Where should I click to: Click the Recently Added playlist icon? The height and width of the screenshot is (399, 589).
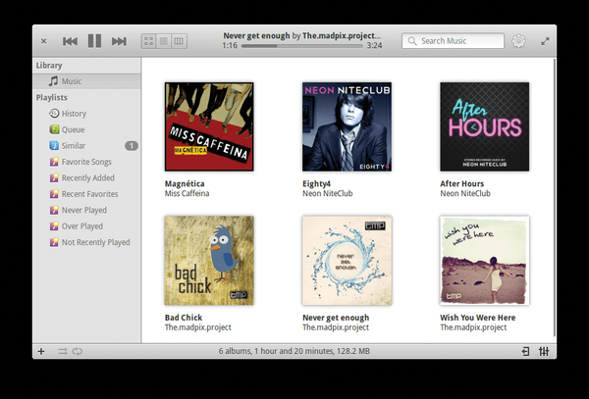point(54,177)
